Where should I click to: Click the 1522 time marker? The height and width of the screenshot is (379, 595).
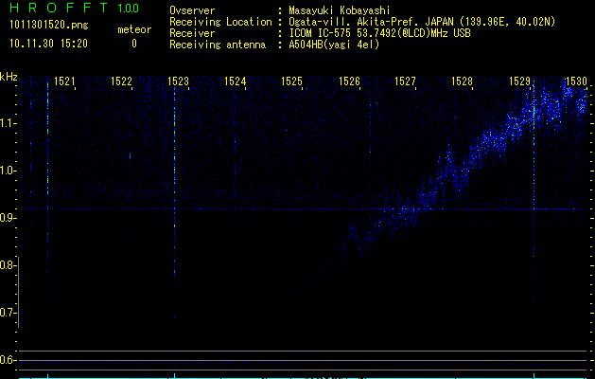121,81
